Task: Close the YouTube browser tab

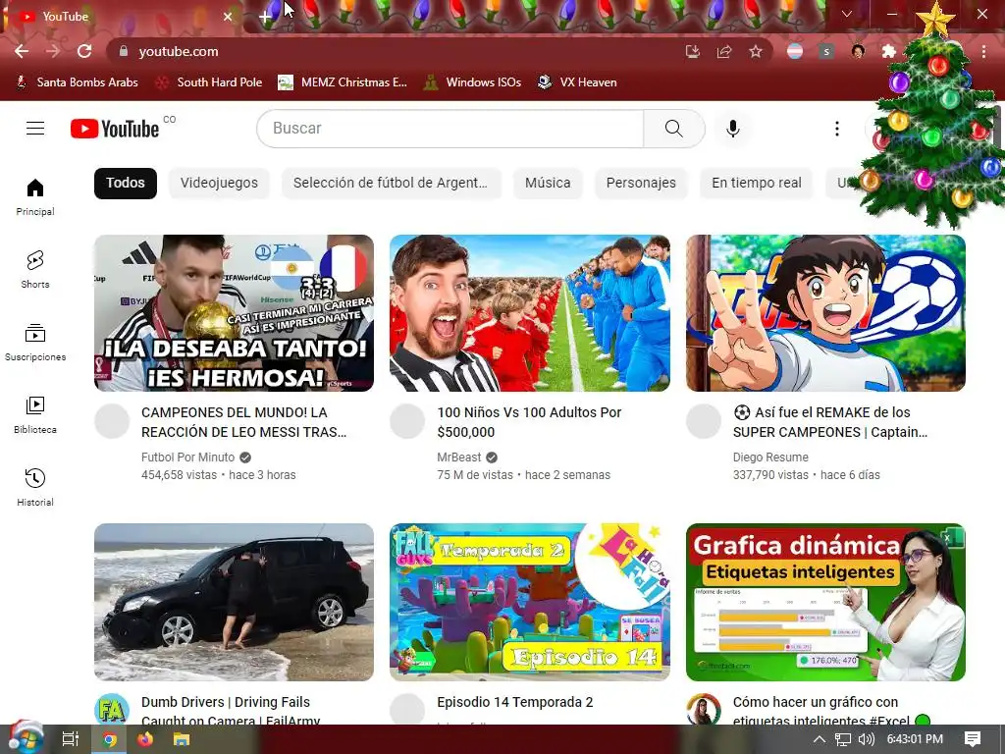Action: pos(228,17)
